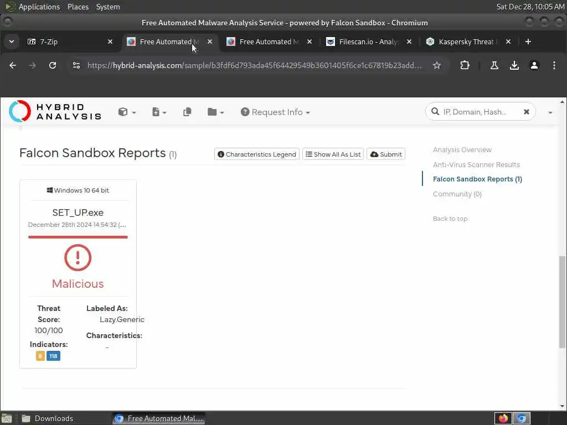Screen dimensions: 567x425
Task: Go back in browser history
Action: [13, 65]
